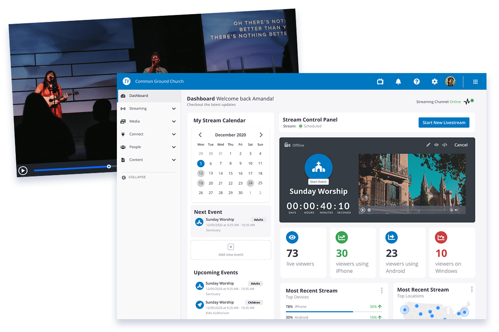499x332 pixels.
Task: Open the help question mark icon
Action: [x=417, y=82]
